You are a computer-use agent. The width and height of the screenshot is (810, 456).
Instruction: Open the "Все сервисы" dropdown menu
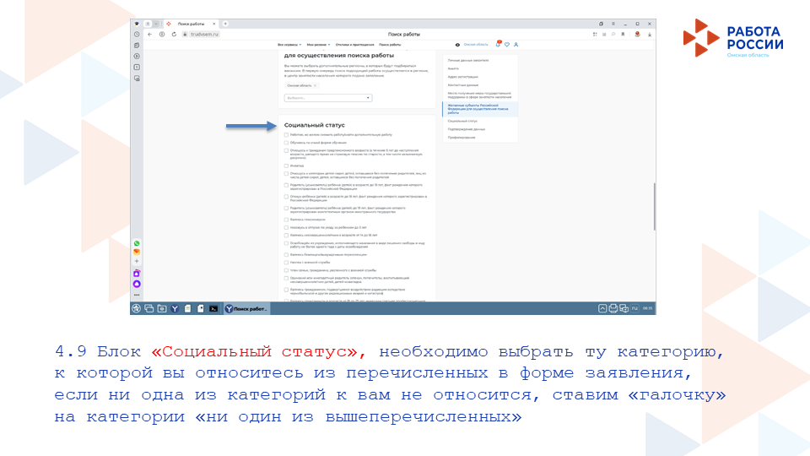click(x=289, y=44)
